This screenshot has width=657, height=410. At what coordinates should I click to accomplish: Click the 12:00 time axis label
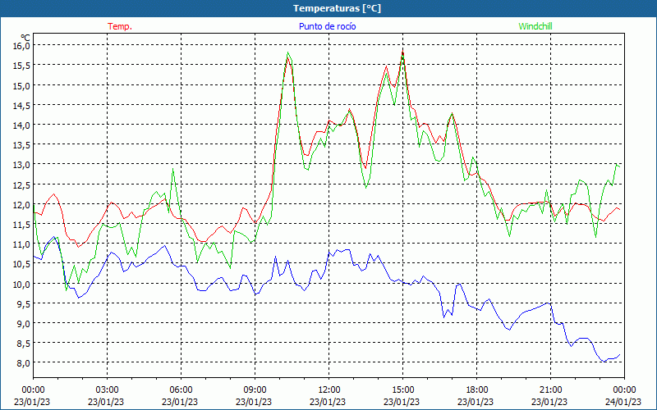329,389
